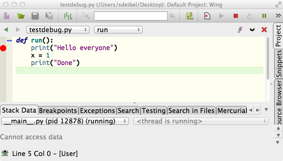Open the run symbol dropdown
This screenshot has height=161, width=283.
[x=118, y=30]
